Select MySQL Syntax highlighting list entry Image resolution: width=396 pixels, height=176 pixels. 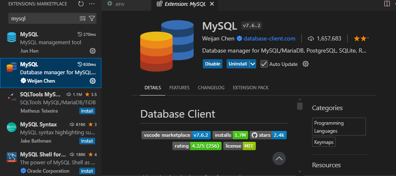coord(50,133)
